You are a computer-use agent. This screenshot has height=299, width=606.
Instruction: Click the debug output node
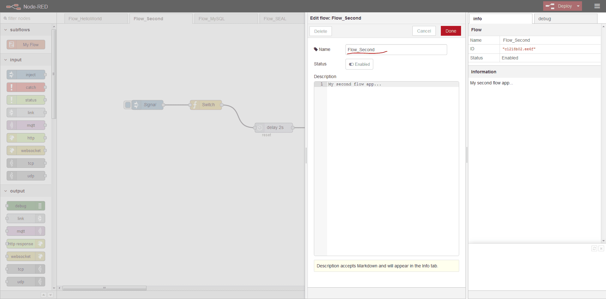coord(26,206)
